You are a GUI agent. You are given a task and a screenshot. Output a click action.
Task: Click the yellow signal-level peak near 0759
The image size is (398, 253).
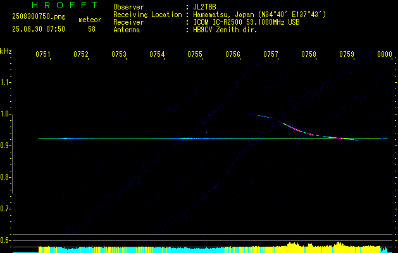pos(339,244)
